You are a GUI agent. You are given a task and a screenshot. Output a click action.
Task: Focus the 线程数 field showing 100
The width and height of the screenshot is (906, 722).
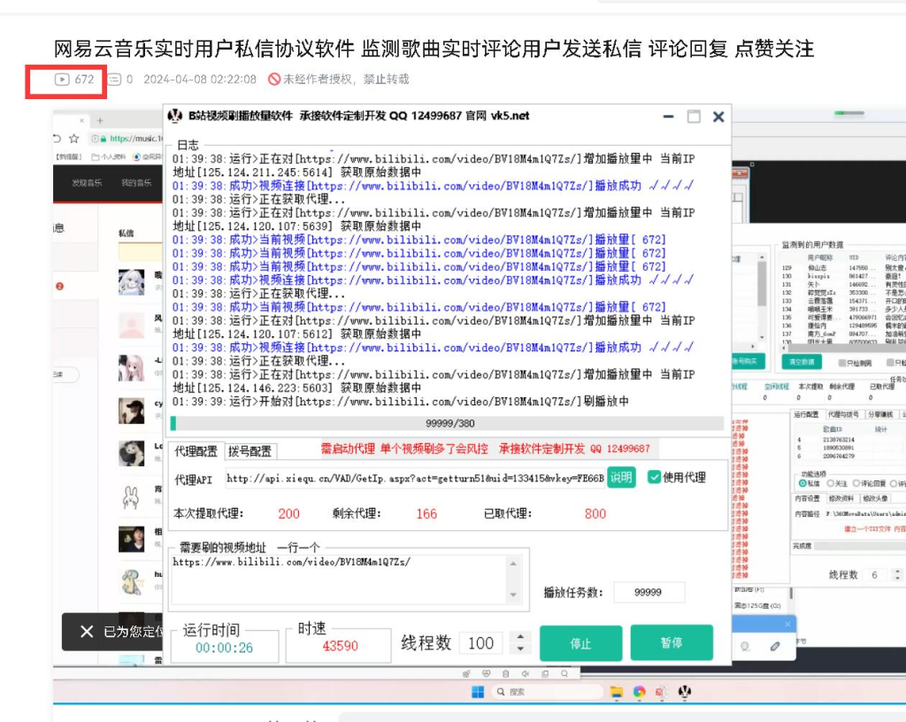(x=480, y=643)
